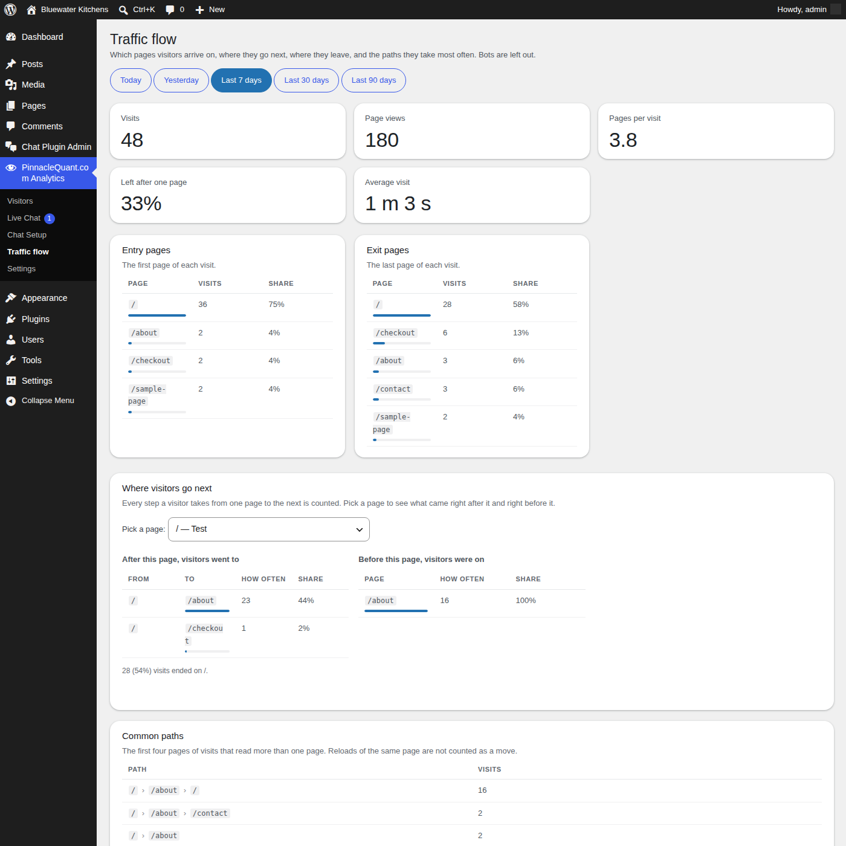Click the Bluewater Kitchens site name
Viewport: 846px width, 846px height.
click(x=75, y=10)
